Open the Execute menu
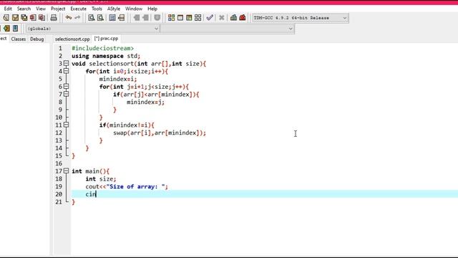The height and width of the screenshot is (258, 458). point(78,9)
